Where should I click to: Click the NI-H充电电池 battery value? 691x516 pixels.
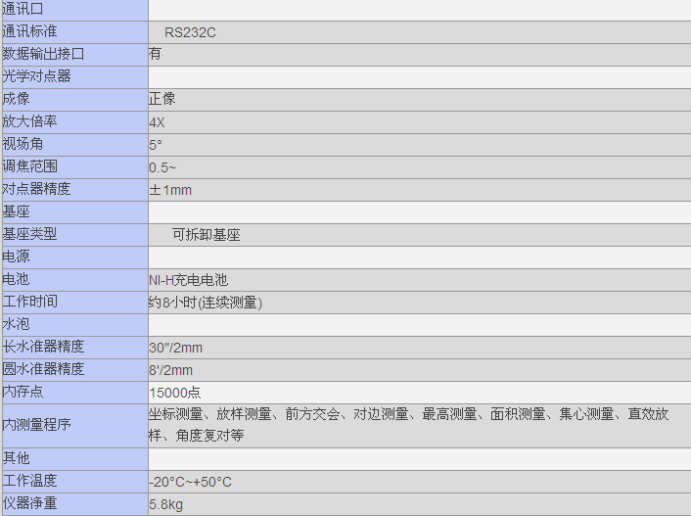pyautogui.click(x=188, y=280)
